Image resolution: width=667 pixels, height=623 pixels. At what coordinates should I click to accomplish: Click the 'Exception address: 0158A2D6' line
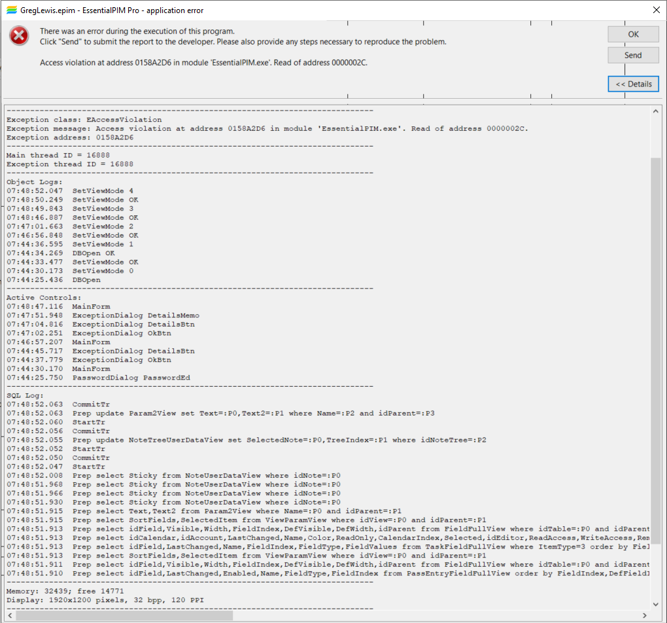tap(70, 137)
